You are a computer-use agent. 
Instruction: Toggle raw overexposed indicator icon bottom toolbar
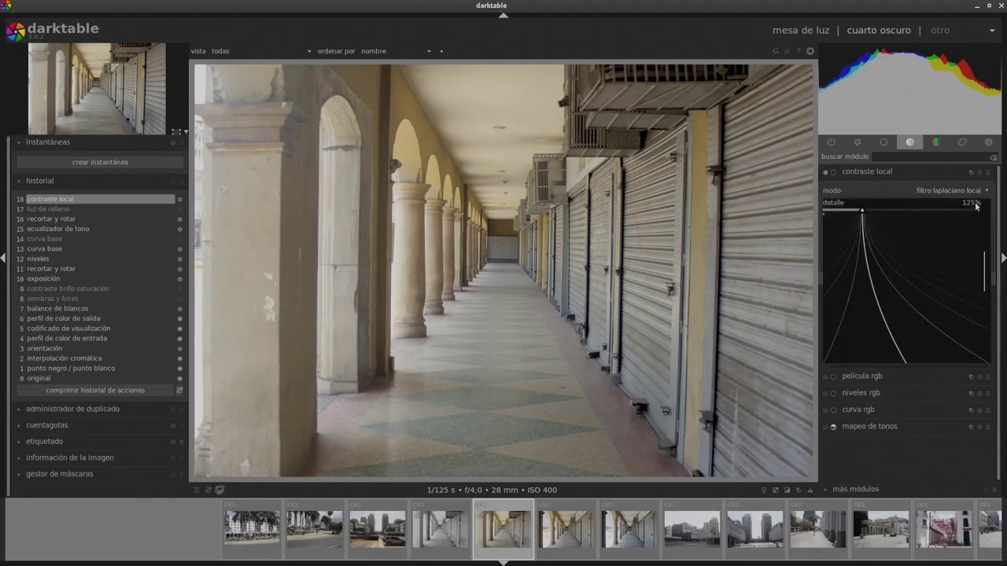coord(775,490)
